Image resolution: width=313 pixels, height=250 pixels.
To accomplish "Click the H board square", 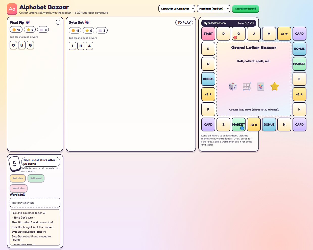I will [x=299, y=110].
